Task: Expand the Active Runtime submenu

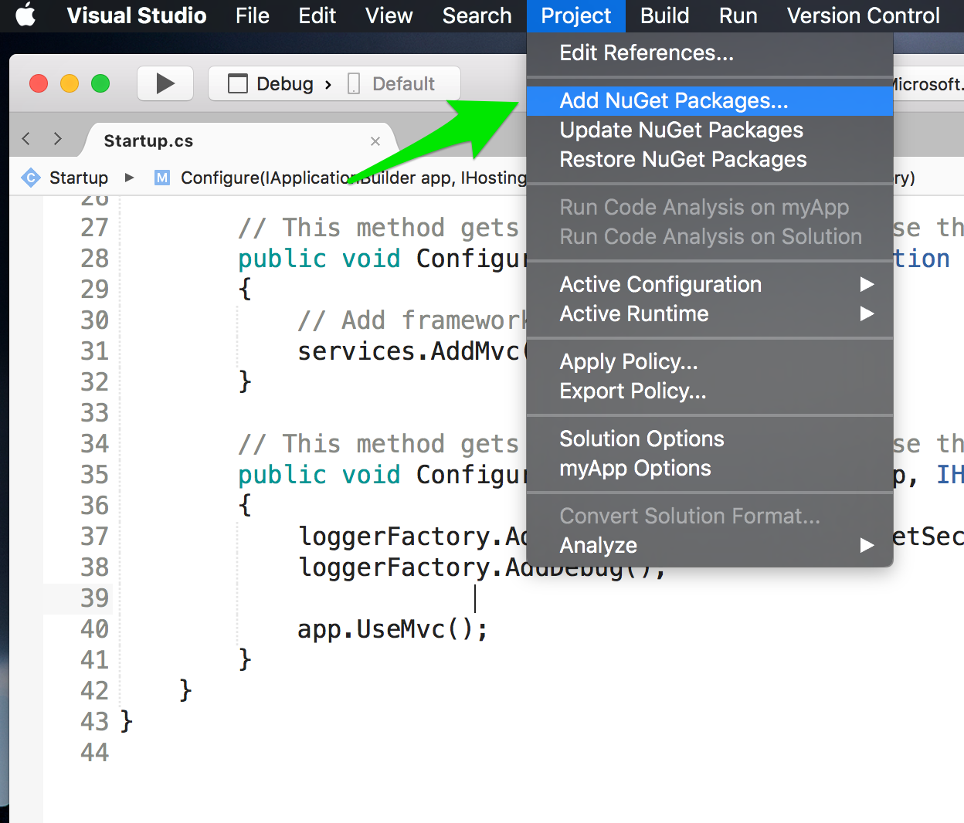Action: click(x=709, y=313)
